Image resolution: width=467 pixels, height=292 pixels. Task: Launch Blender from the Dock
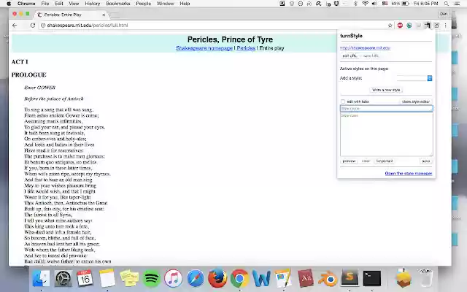tap(328, 278)
